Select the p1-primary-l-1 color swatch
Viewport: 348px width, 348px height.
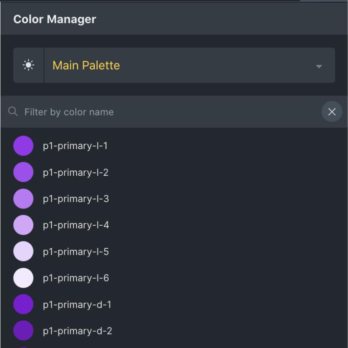23,146
